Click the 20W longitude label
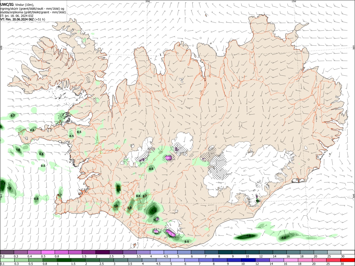The image size is (355, 266). 148,1
